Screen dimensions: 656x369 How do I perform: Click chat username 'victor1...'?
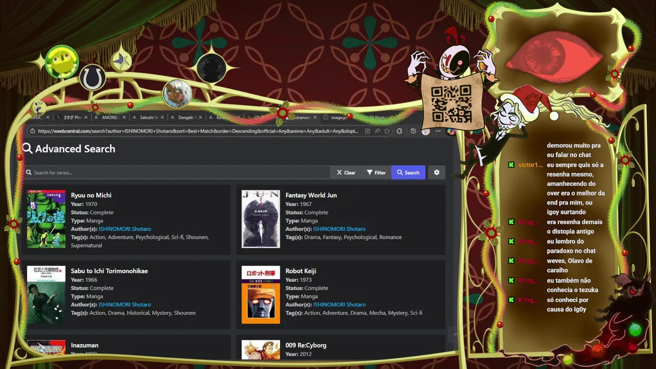pyautogui.click(x=530, y=165)
